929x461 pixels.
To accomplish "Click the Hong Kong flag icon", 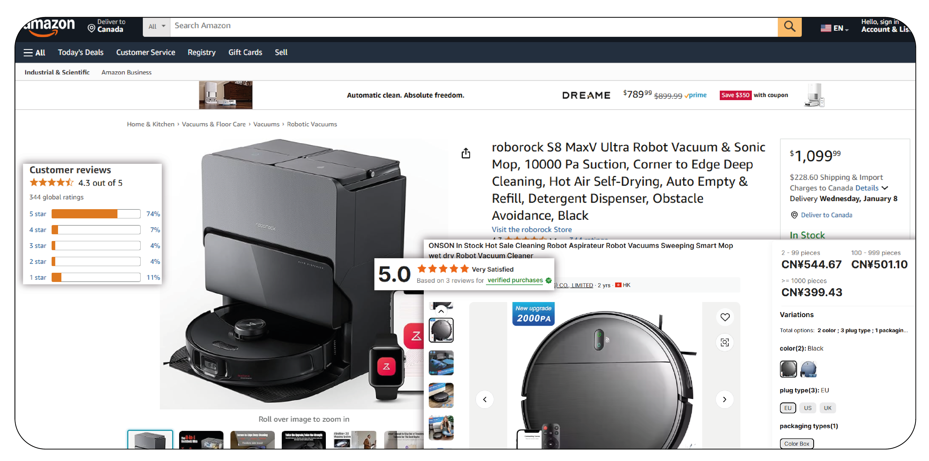I will click(618, 285).
